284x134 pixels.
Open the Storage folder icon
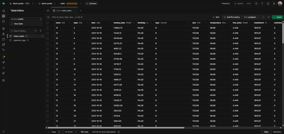(x=4, y=39)
